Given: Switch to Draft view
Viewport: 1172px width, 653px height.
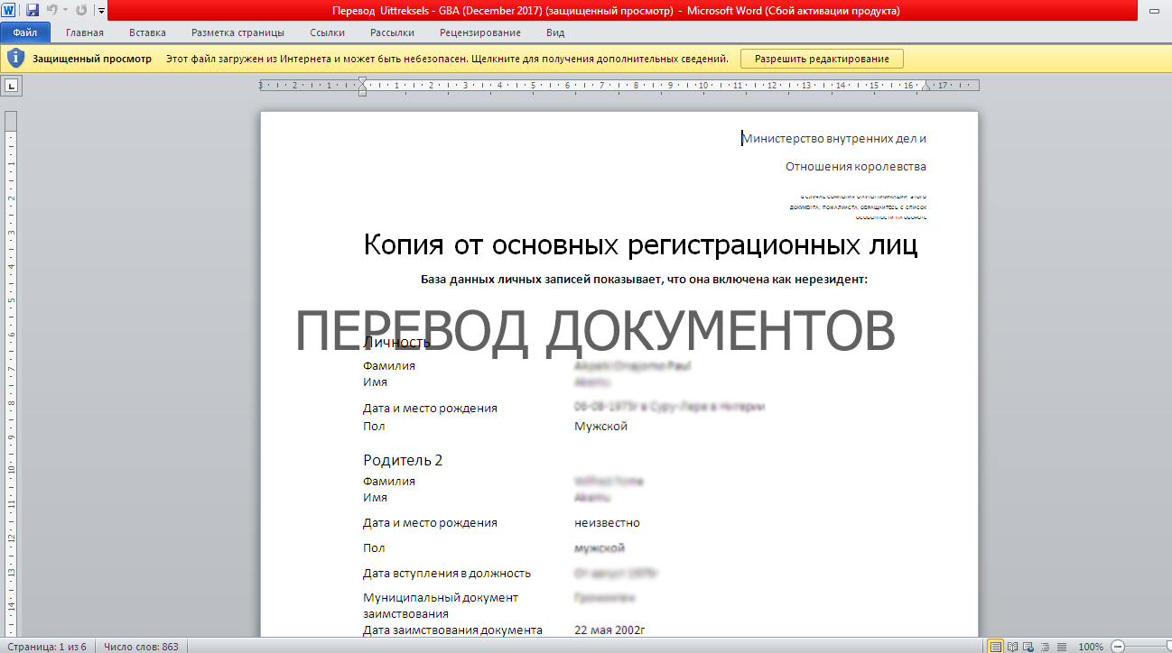Looking at the screenshot, I should pos(1063,647).
